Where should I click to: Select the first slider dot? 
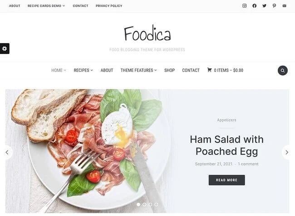138,205
